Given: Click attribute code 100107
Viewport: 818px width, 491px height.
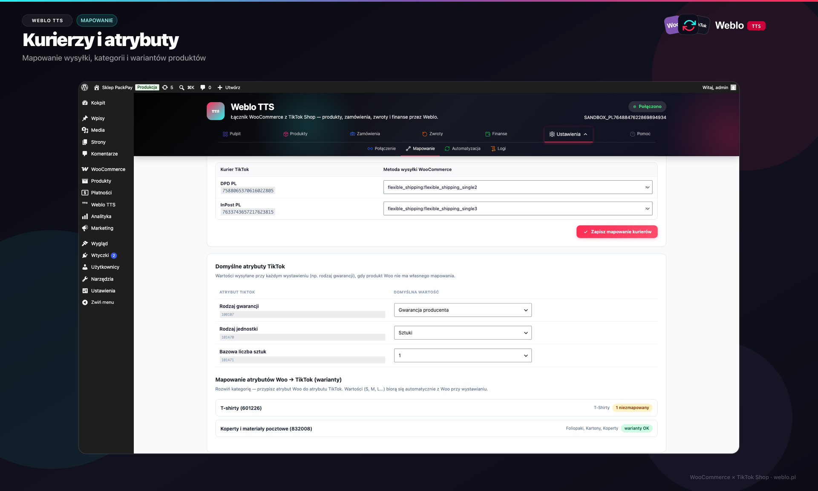Looking at the screenshot, I should (228, 315).
